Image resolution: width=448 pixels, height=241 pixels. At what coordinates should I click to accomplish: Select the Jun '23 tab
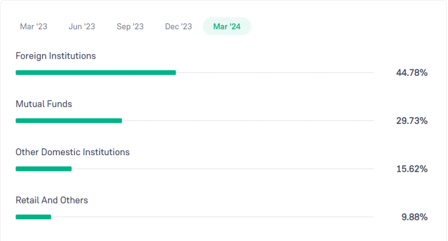(x=82, y=26)
